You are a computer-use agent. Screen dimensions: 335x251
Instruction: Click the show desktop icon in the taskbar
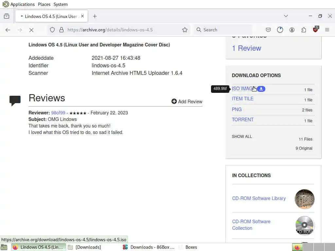click(4, 247)
